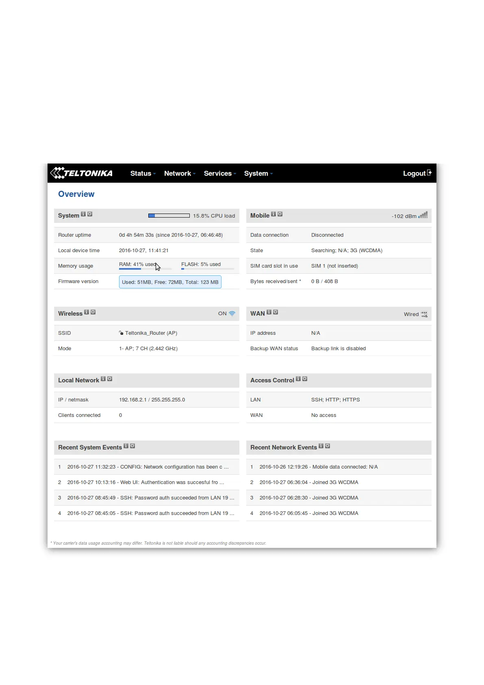Click IP '192.168.2.1 / 255.255.255.0'
Viewport: 484px width, 685px height.
(x=152, y=400)
